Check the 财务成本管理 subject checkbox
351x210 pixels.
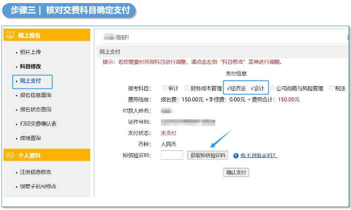[187, 88]
